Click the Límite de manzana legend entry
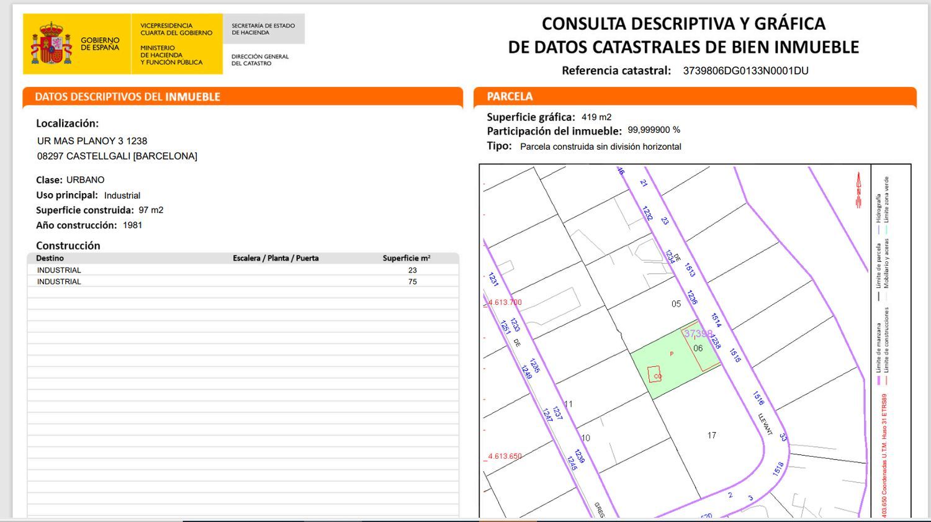The image size is (931, 522). [x=878, y=348]
